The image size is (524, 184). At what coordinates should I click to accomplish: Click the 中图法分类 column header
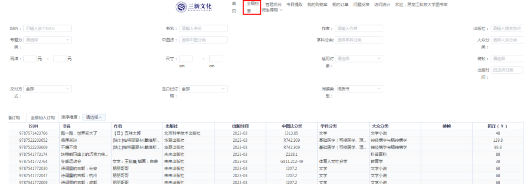(x=292, y=126)
